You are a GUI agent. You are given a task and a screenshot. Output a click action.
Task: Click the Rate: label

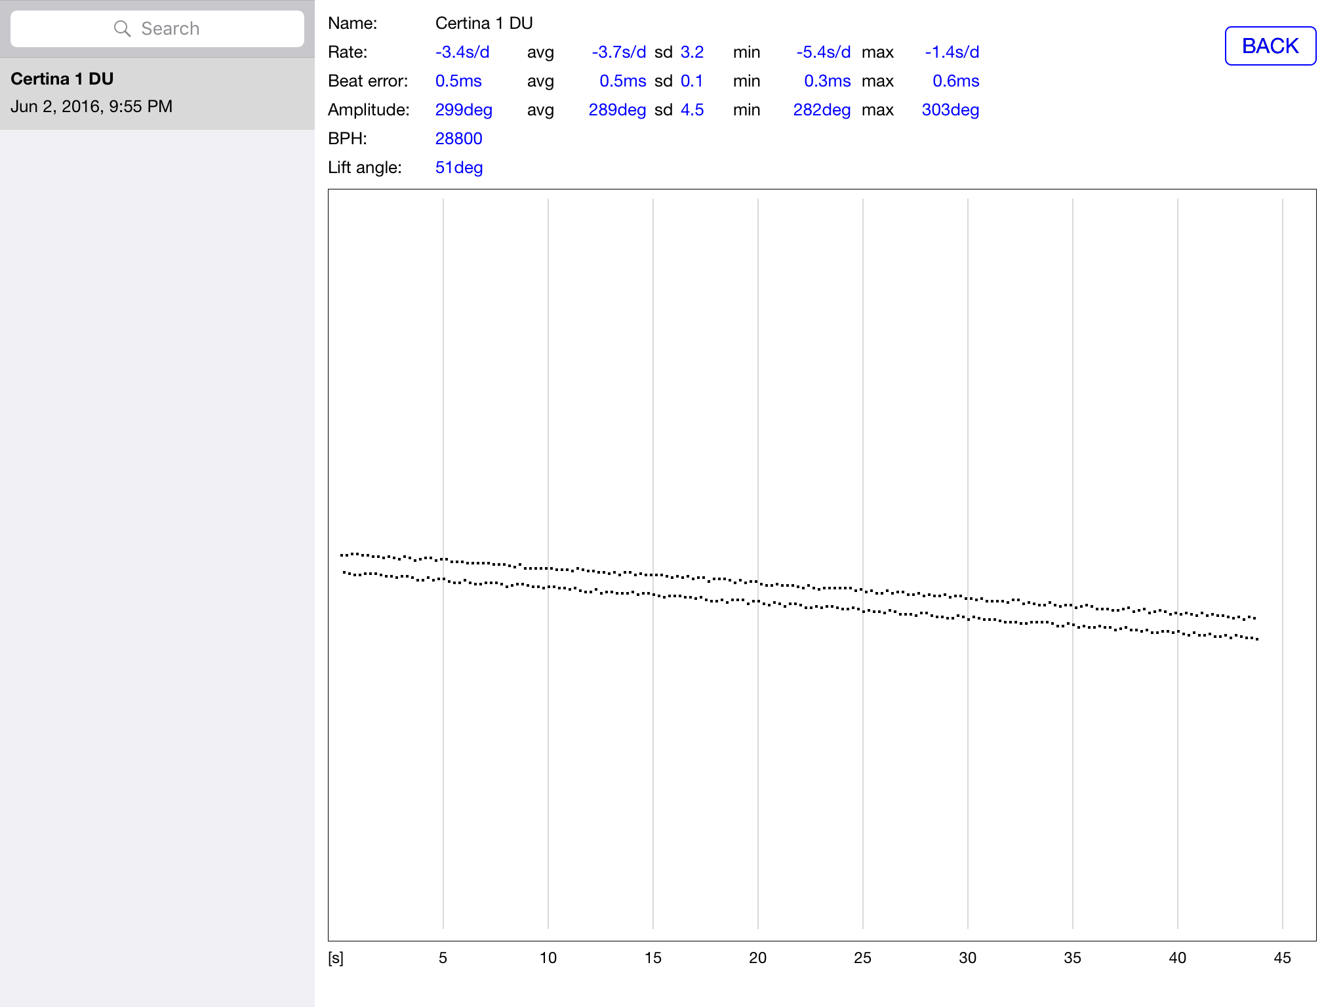tap(348, 52)
